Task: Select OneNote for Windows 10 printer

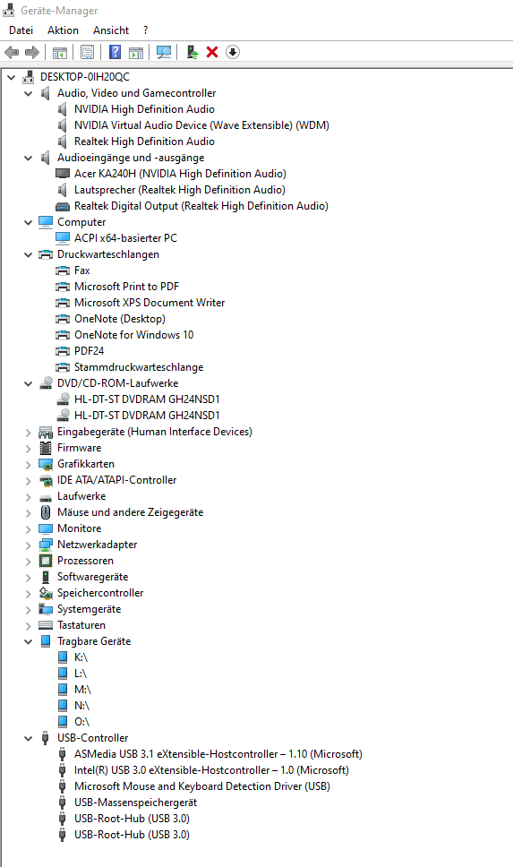Action: click(x=133, y=334)
